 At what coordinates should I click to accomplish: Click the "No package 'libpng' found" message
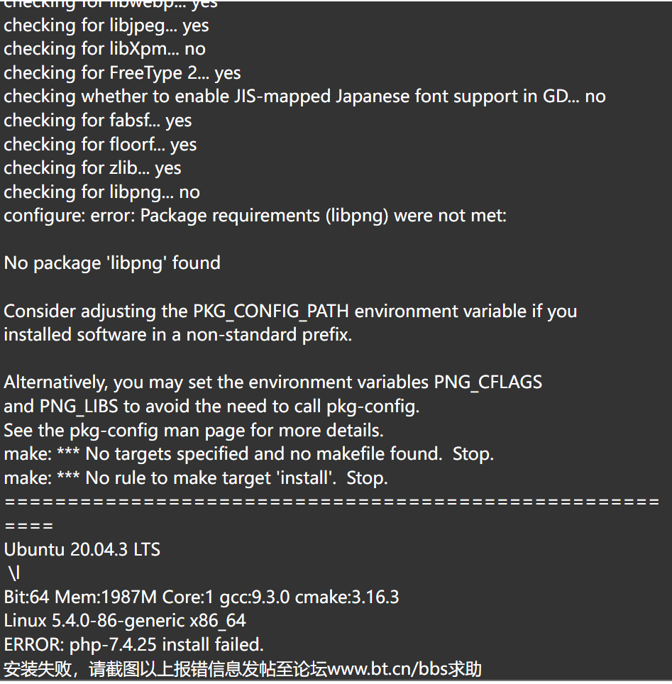pos(112,263)
